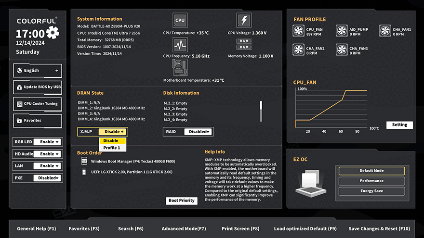Screen dimensions: 424x238
Task: Open the PXE Disabled dropdown
Action: pyautogui.click(x=48, y=178)
